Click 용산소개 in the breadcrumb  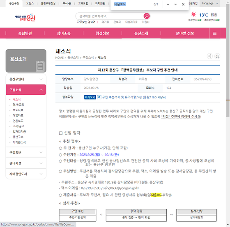[x=73, y=57]
